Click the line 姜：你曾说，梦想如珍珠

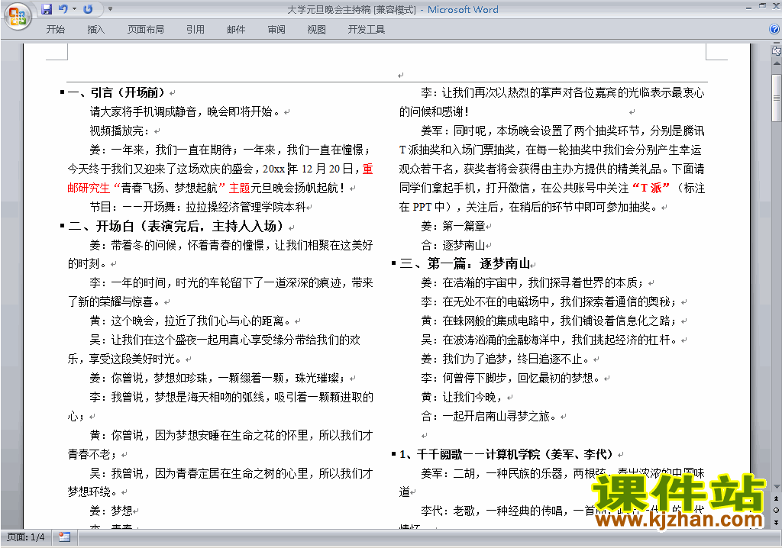pyautogui.click(x=218, y=378)
